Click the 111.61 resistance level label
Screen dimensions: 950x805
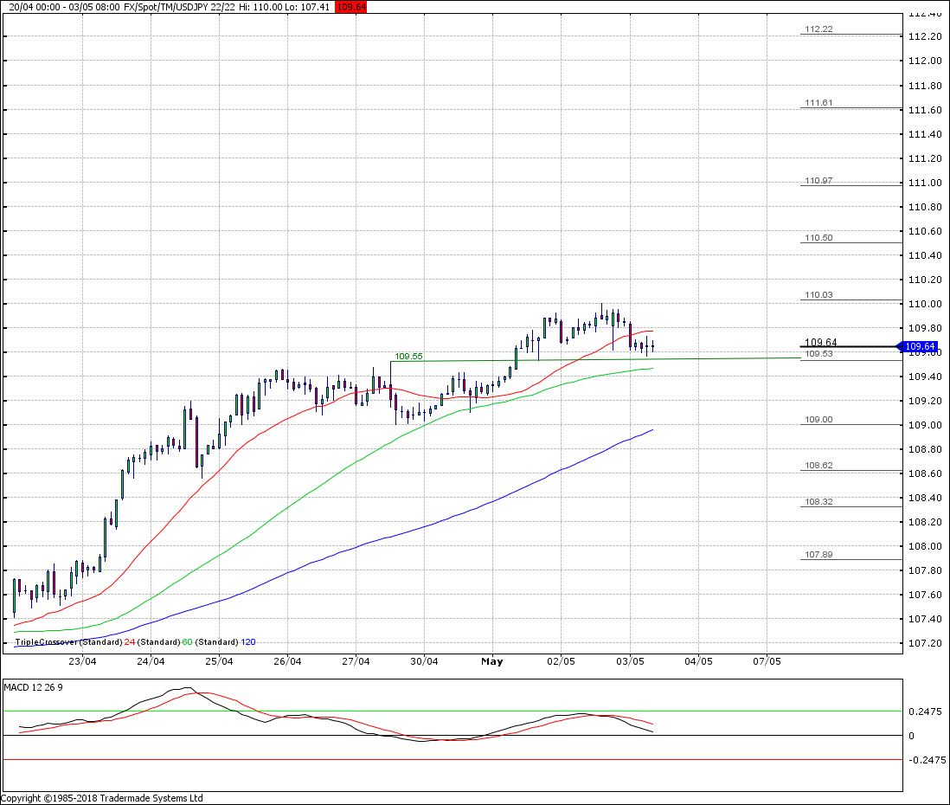[818, 103]
